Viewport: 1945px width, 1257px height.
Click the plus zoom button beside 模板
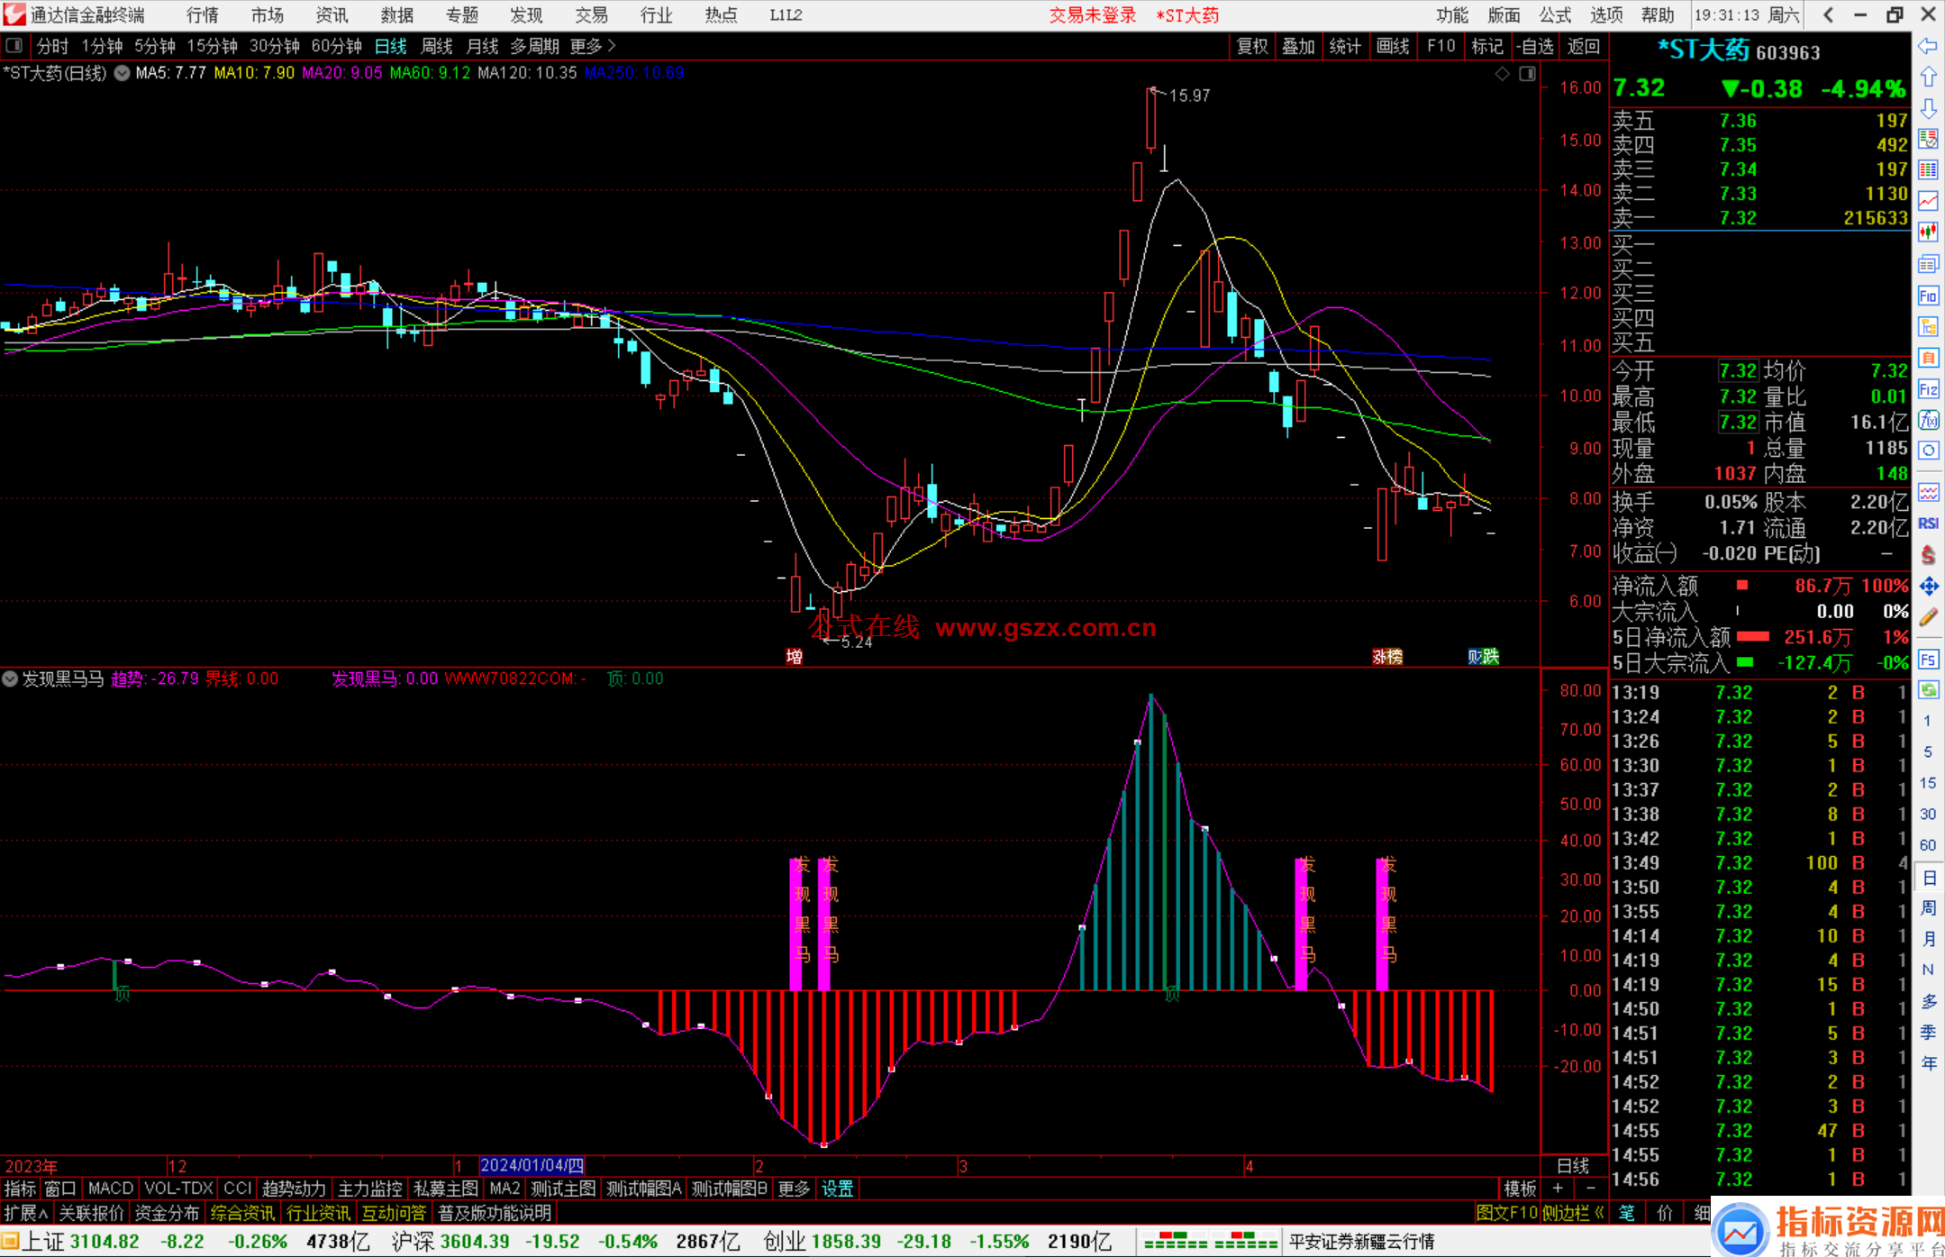tap(1558, 1189)
